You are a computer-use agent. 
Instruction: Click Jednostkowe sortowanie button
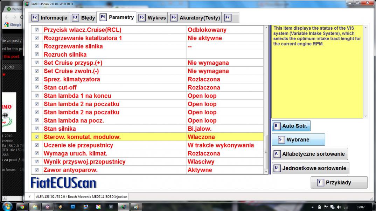coord(310,168)
